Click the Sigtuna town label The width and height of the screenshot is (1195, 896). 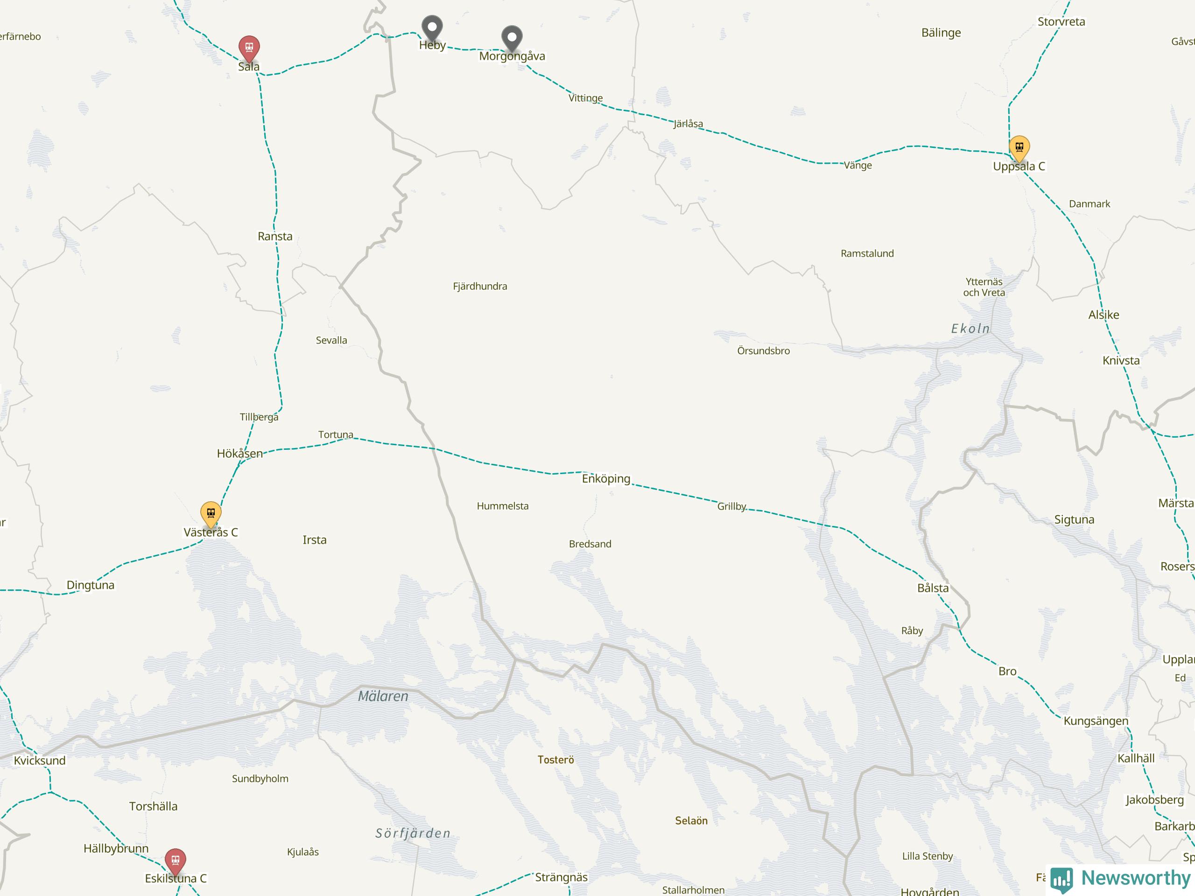(1074, 519)
